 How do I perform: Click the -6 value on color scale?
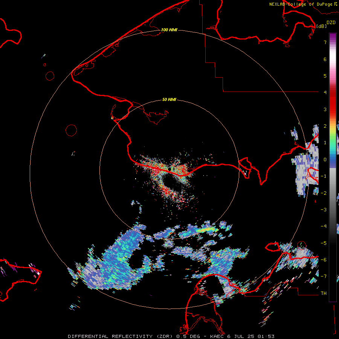[324, 260]
